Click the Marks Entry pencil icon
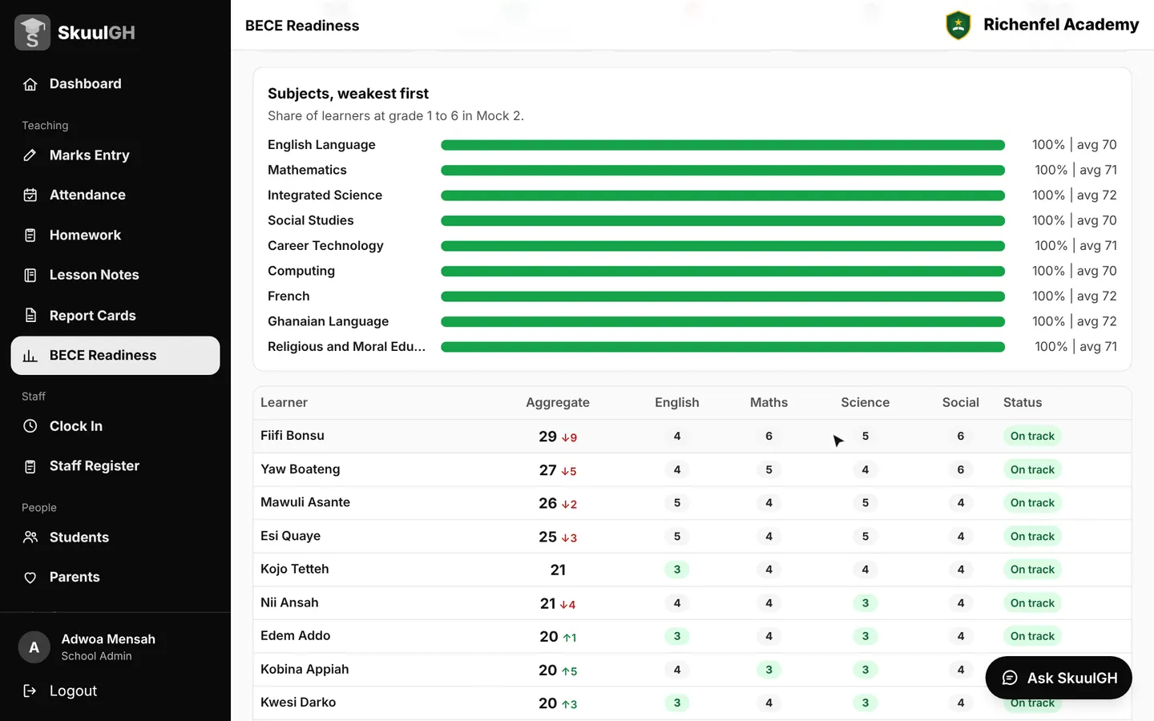The width and height of the screenshot is (1154, 721). point(30,155)
